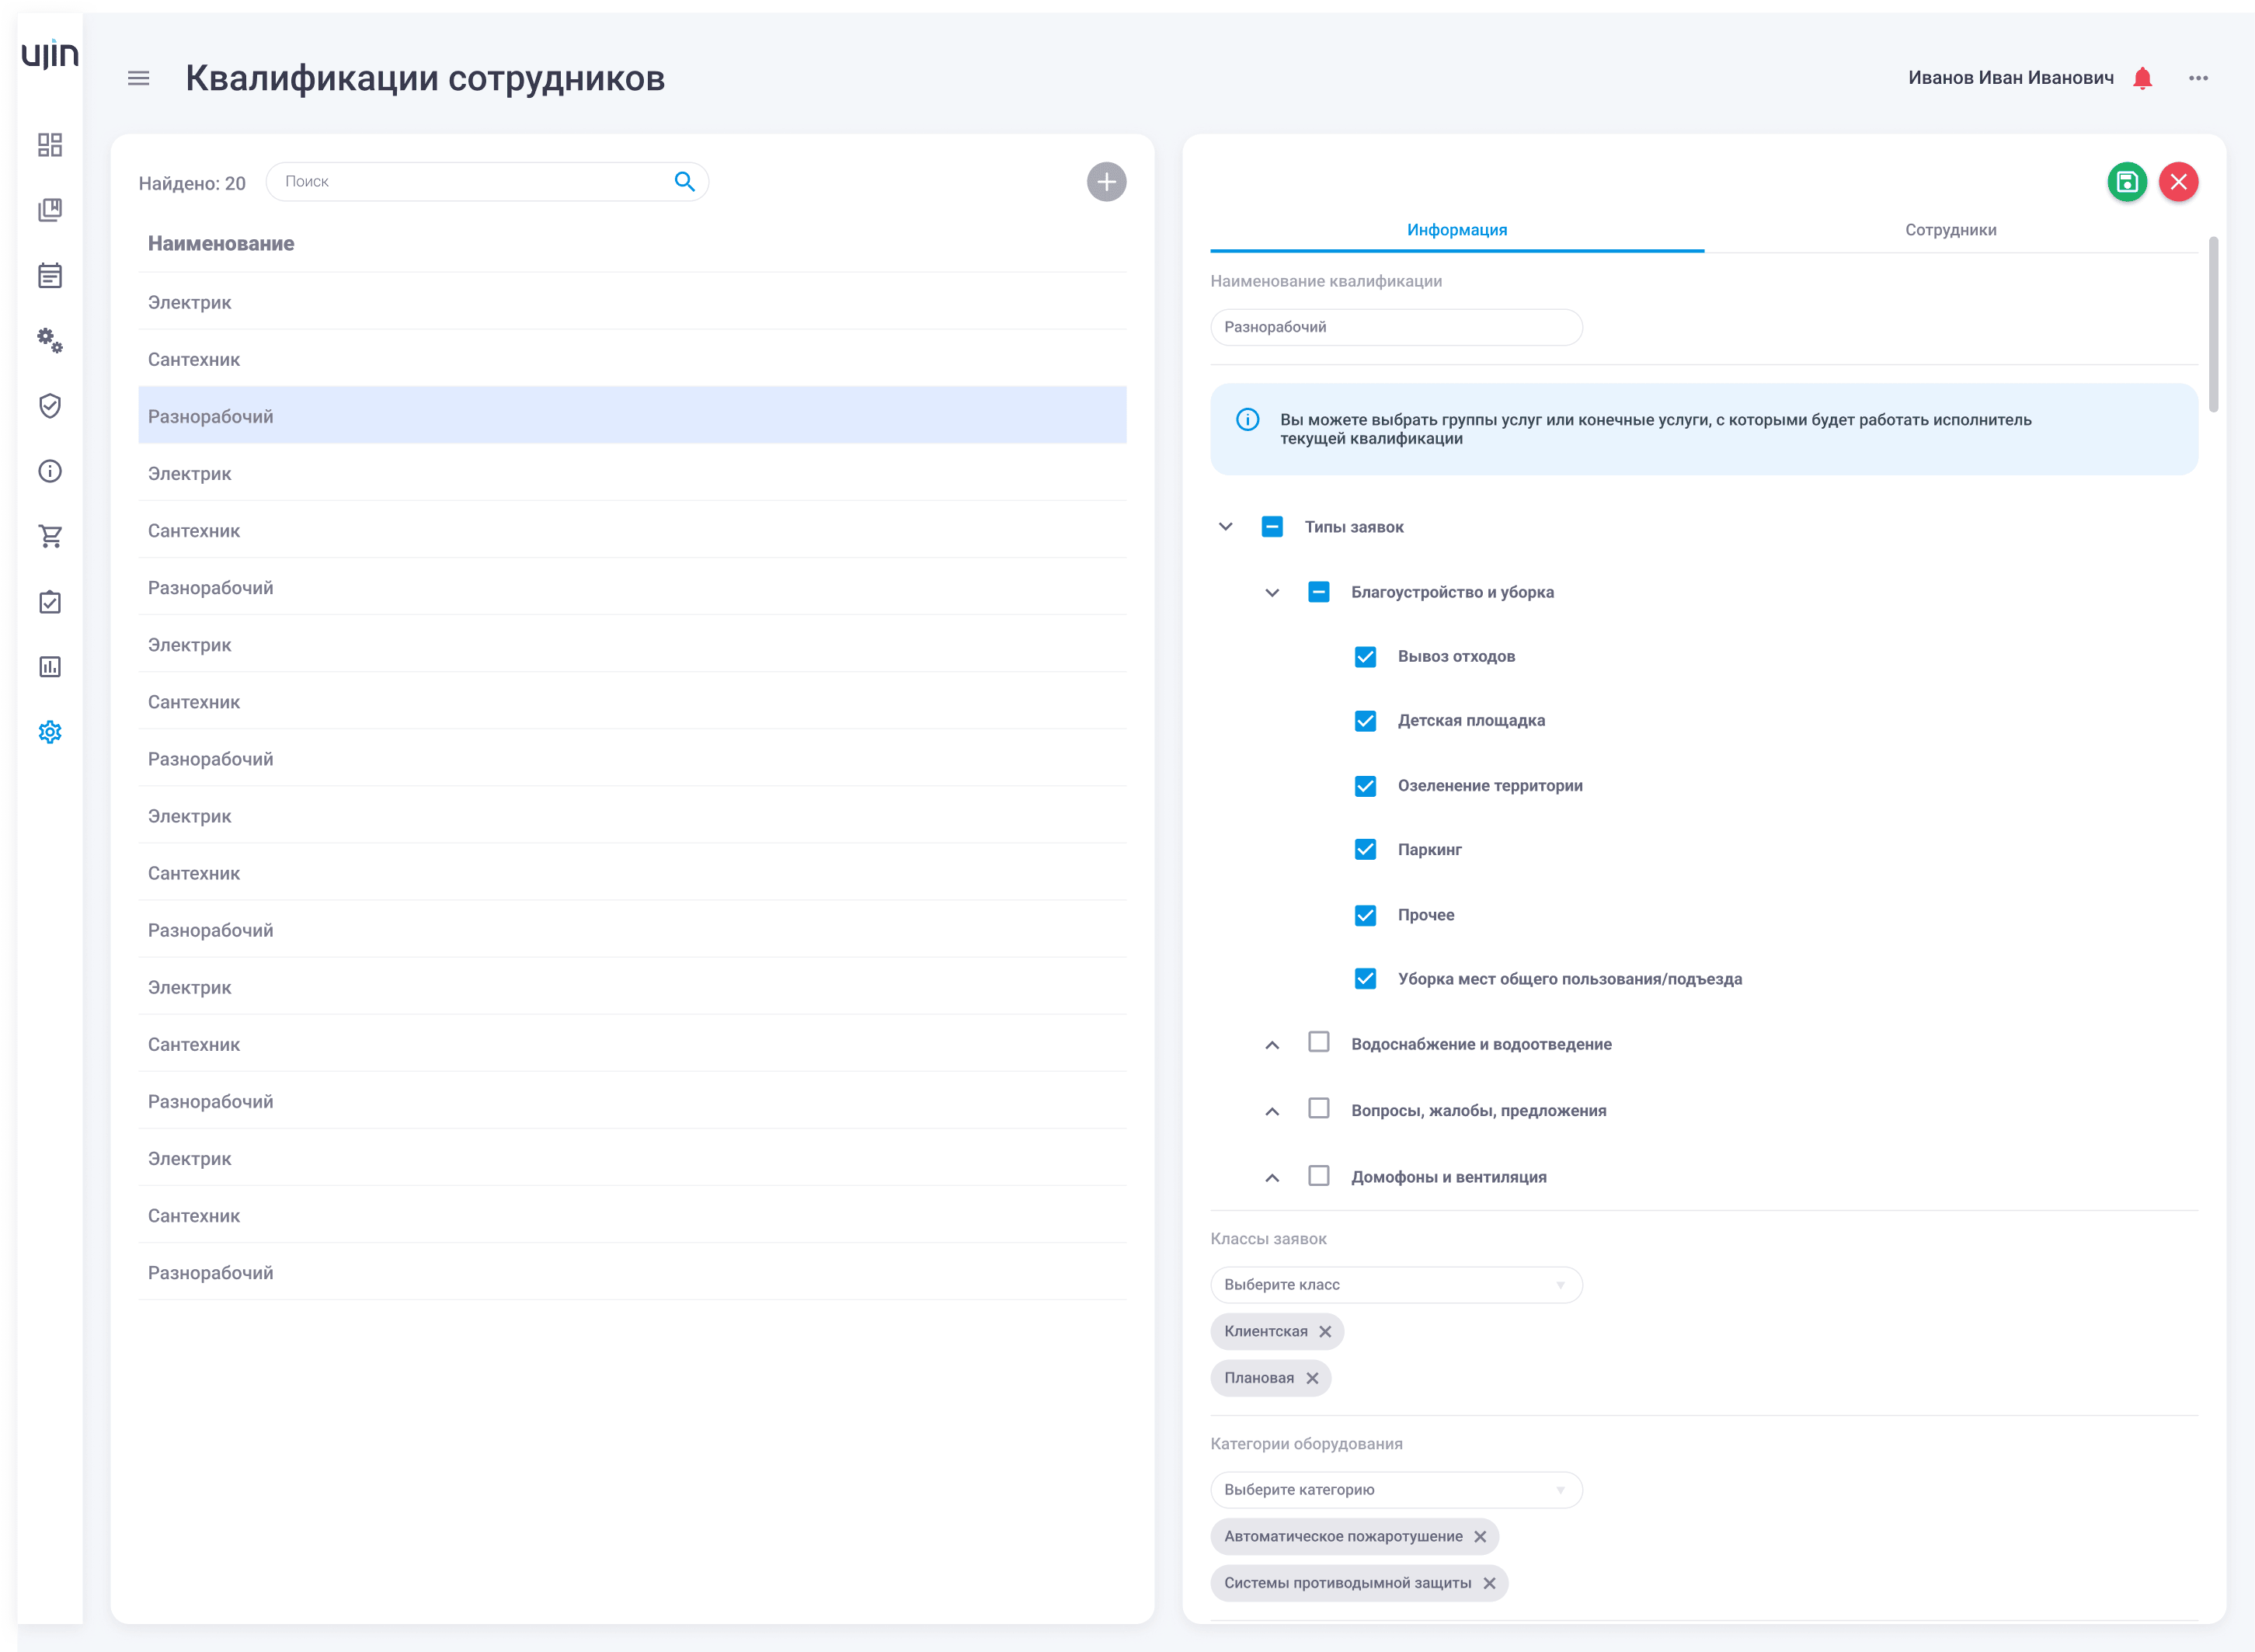Uncheck Озеленение территории
Image resolution: width=2255 pixels, height=1652 pixels.
coord(1365,786)
